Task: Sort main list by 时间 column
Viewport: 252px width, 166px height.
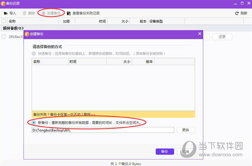Action: tap(91, 21)
